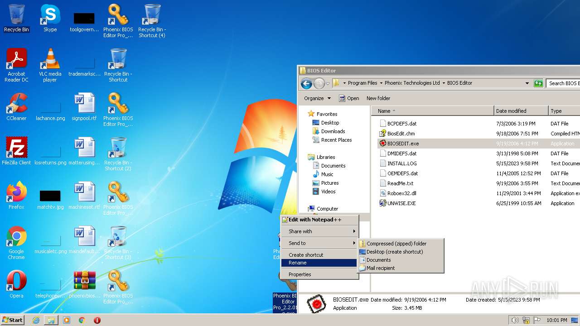580x326 pixels.
Task: Open phoenixbios WinRAR archive icon
Action: (84, 284)
